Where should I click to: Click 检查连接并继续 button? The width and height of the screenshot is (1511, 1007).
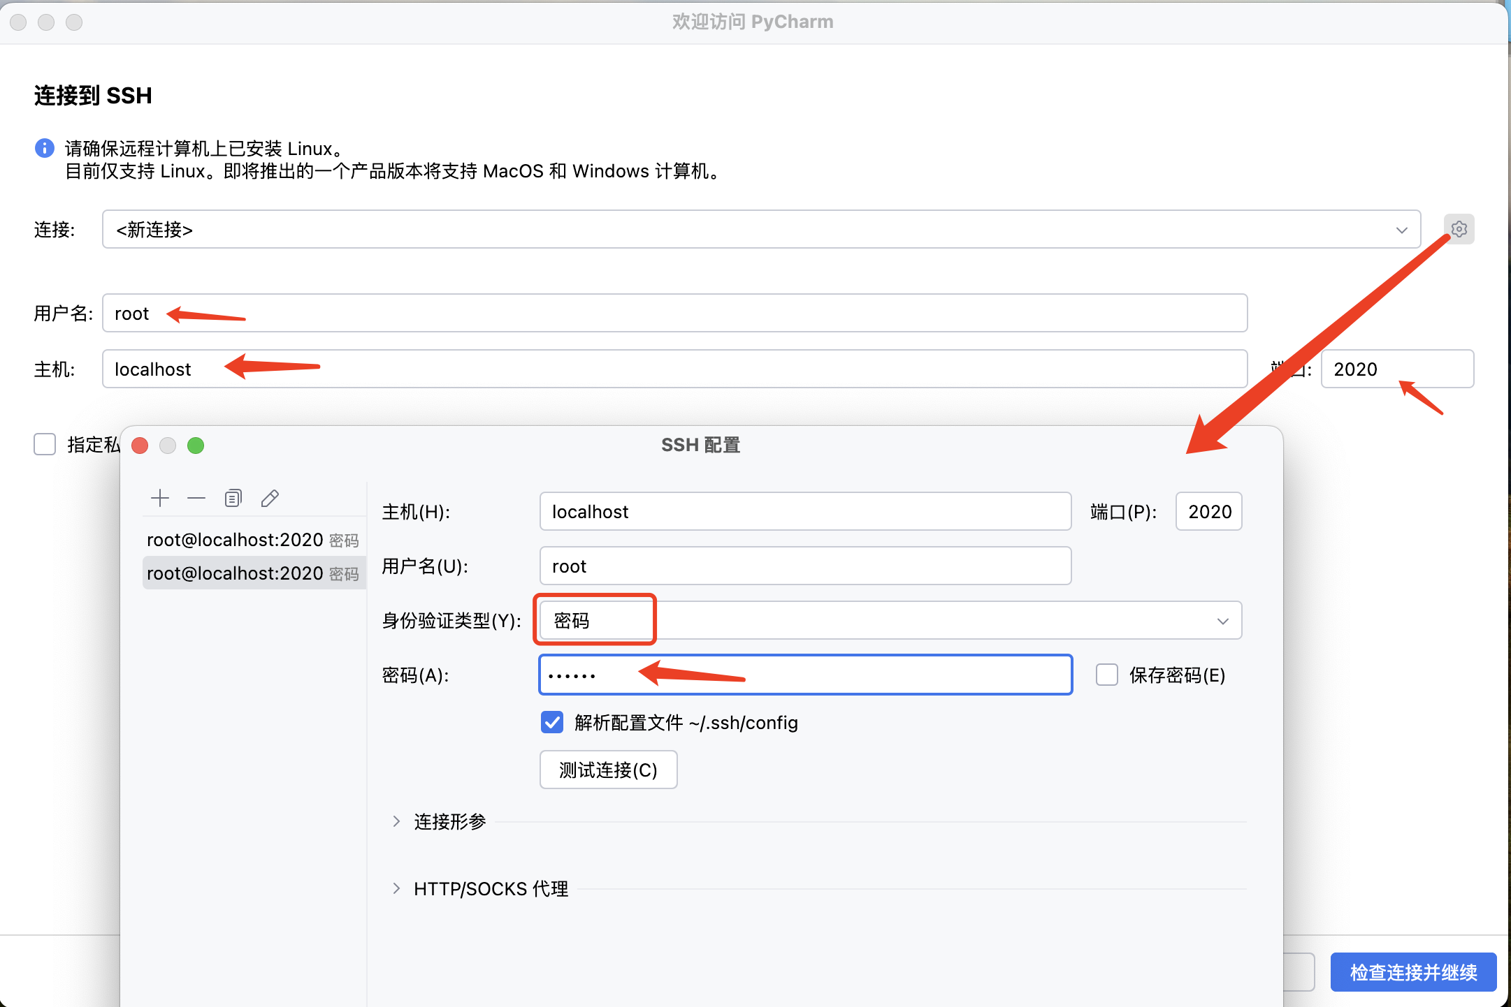1413,972
